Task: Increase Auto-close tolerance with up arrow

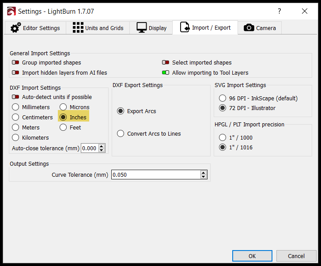Action: pyautogui.click(x=102, y=146)
